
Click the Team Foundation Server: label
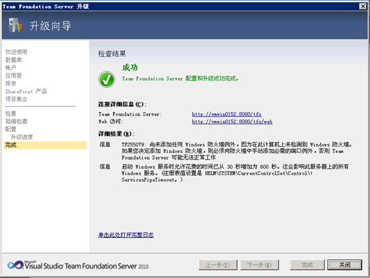pyautogui.click(x=130, y=114)
